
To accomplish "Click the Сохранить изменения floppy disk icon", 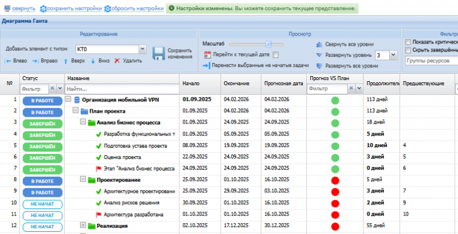I will pyautogui.click(x=159, y=54).
